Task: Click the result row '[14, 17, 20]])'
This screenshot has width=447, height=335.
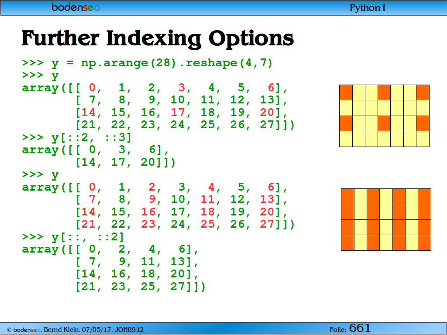Action: [x=125, y=162]
